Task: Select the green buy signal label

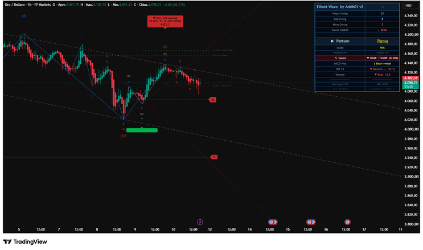Action: (x=142, y=130)
